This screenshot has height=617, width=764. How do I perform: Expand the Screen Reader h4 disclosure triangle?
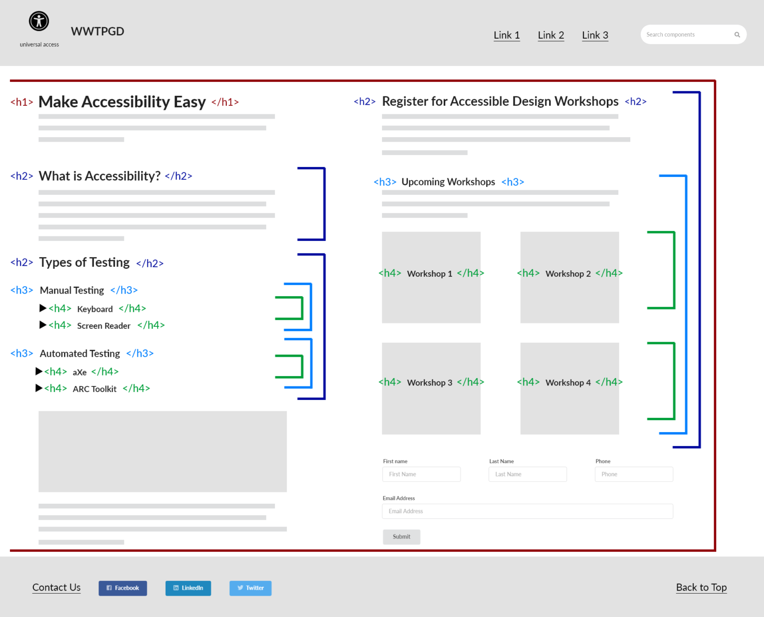tap(43, 325)
